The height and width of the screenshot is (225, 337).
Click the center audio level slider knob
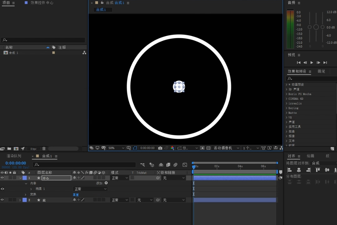point(316,27)
